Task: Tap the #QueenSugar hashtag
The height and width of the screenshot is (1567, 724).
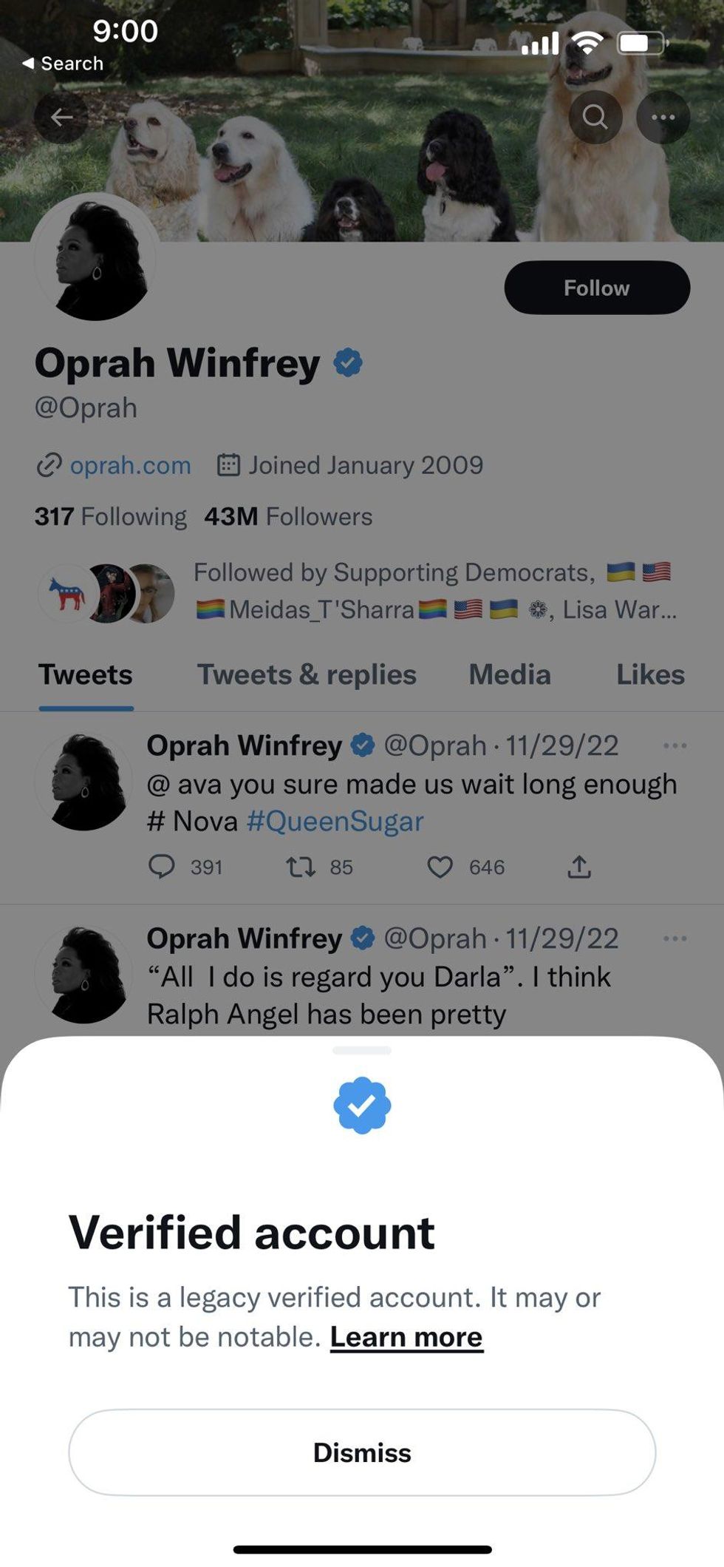Action: (x=335, y=822)
